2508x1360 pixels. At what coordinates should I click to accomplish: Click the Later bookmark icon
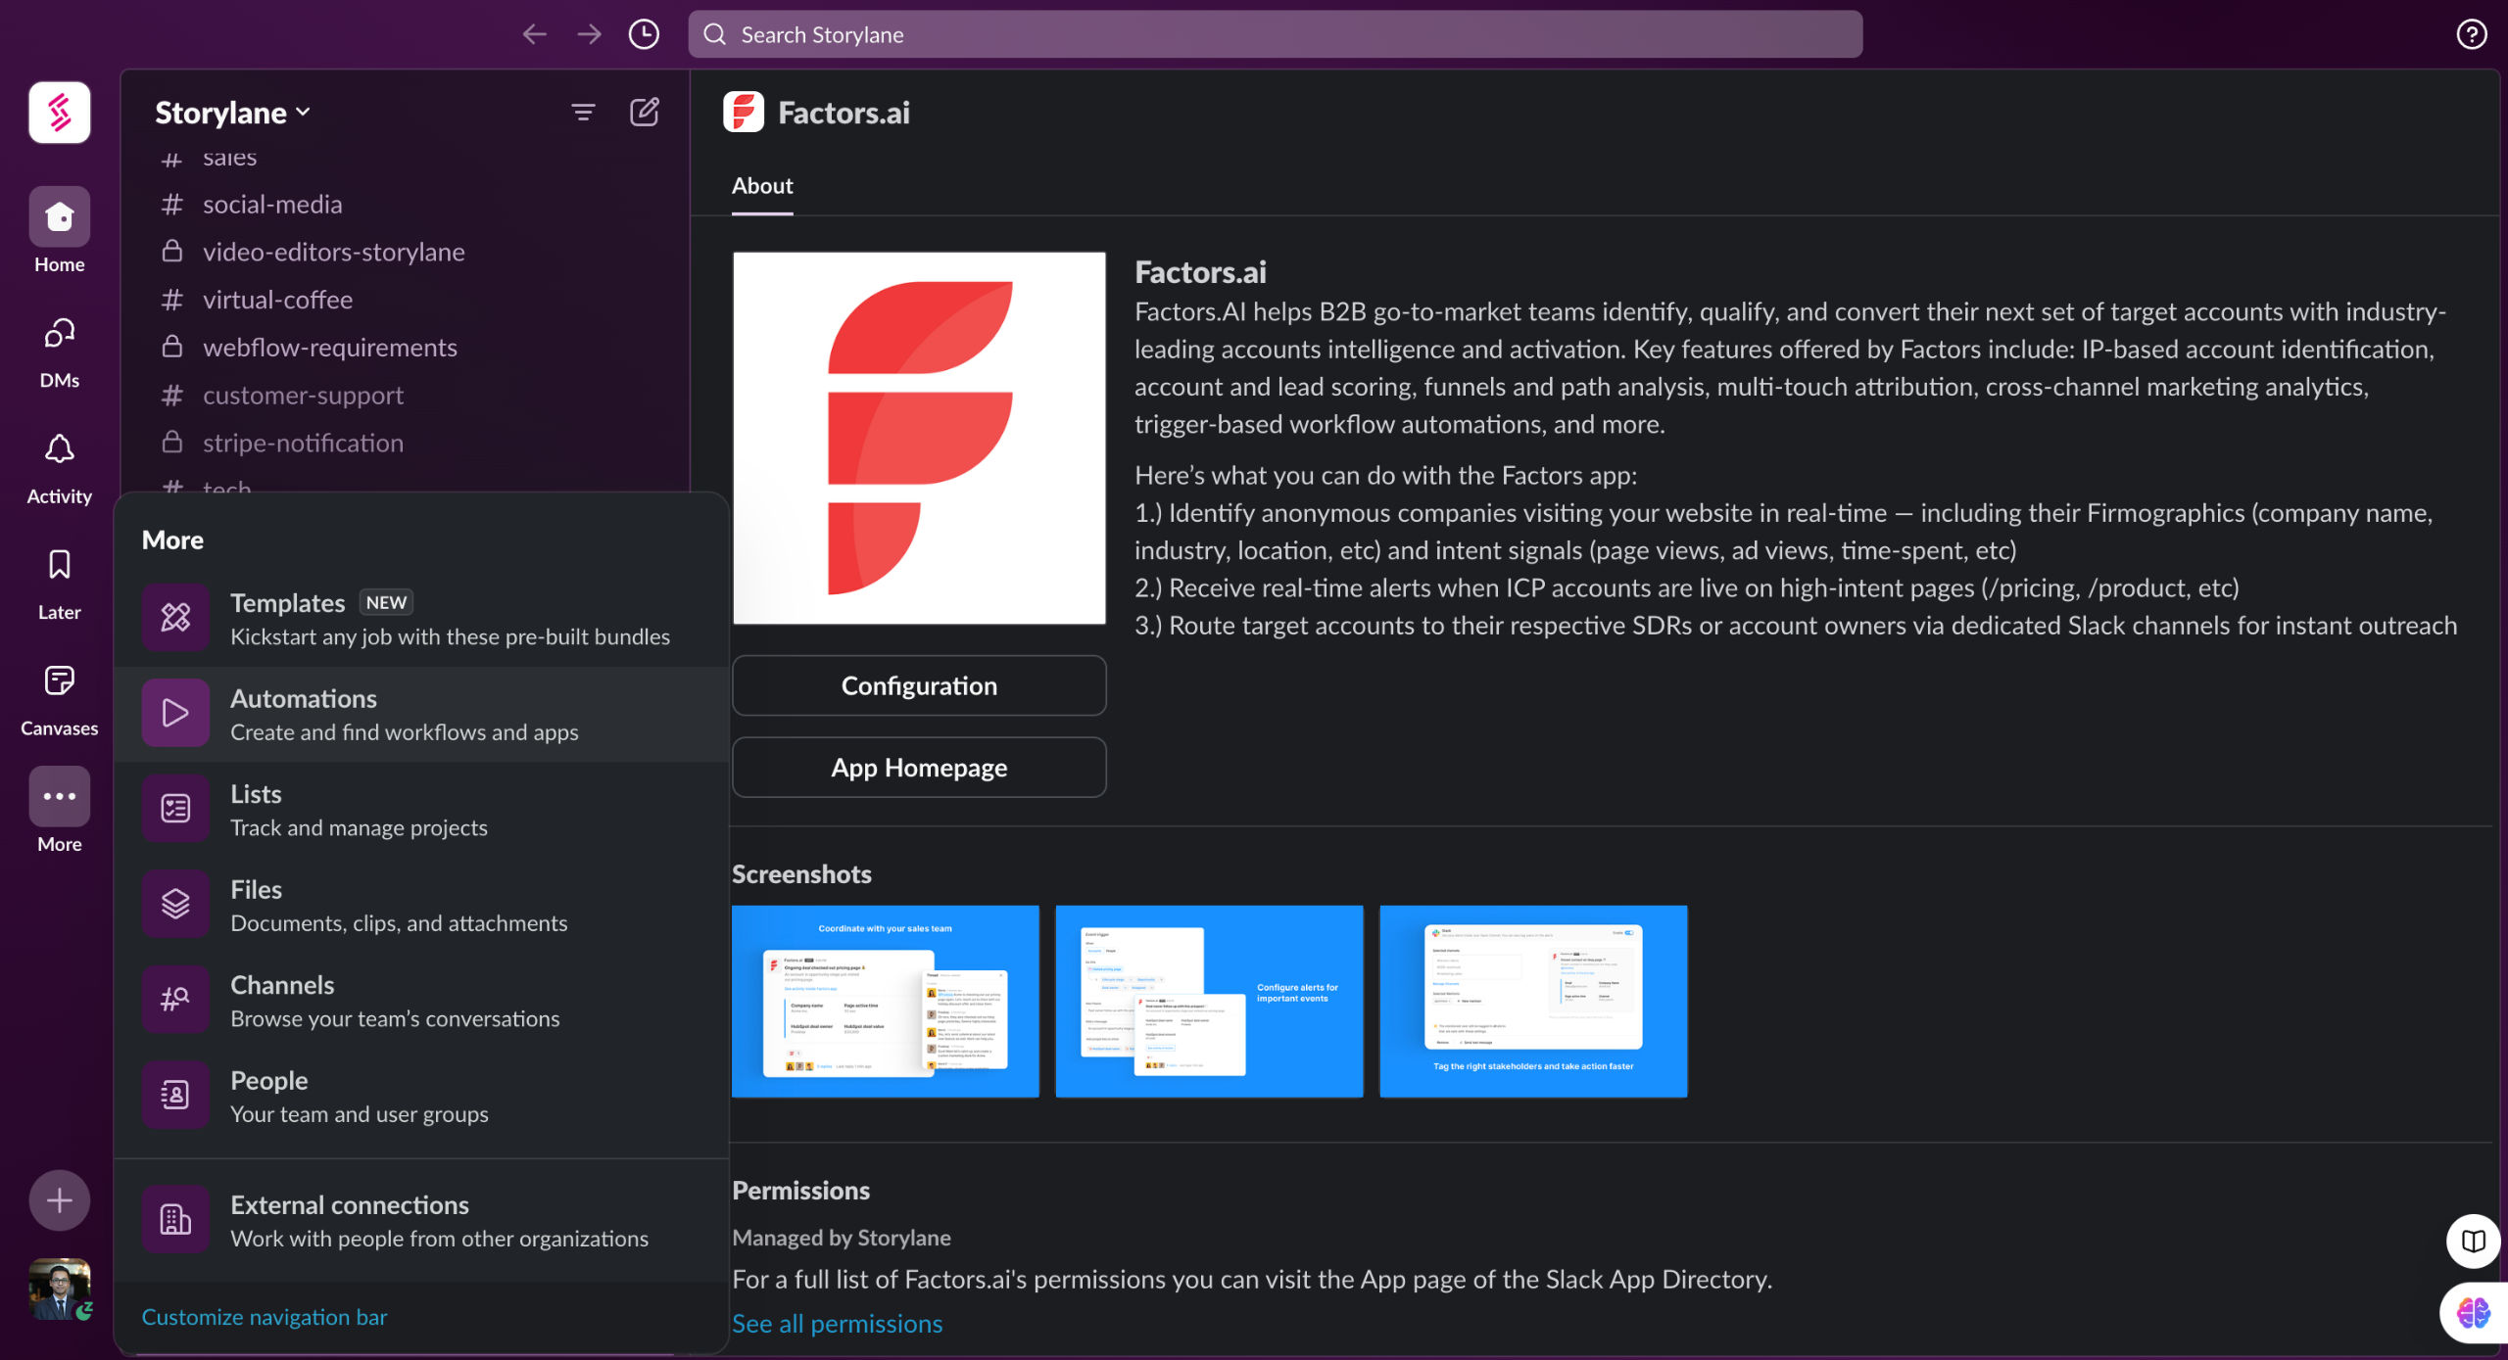click(59, 584)
